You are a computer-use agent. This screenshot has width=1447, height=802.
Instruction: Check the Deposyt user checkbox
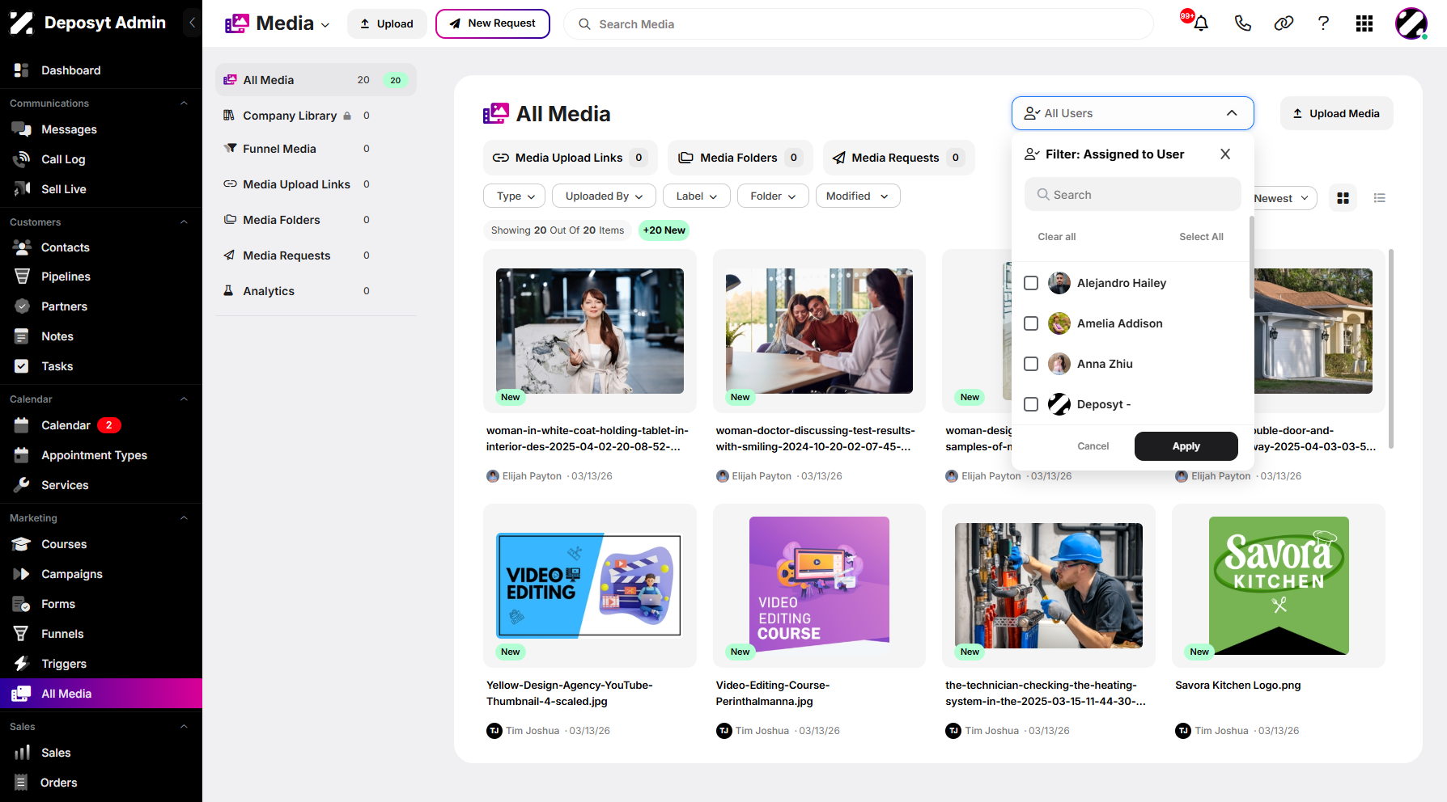(1031, 404)
